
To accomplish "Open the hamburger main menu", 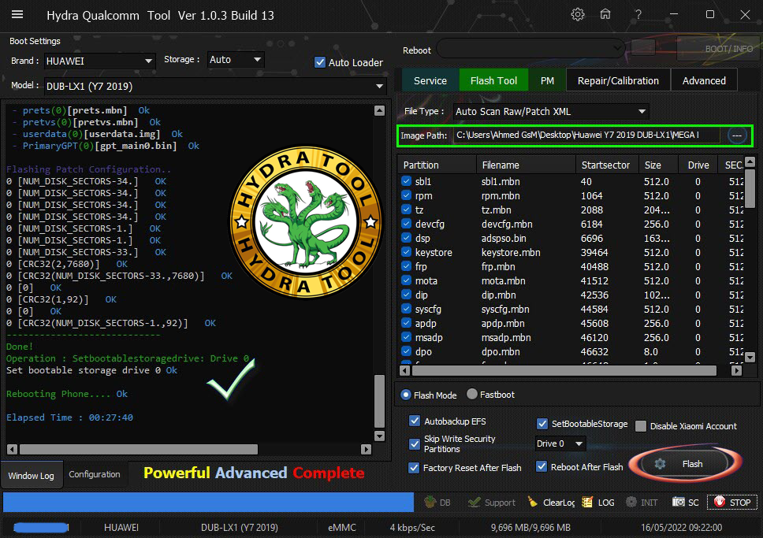I will (17, 15).
